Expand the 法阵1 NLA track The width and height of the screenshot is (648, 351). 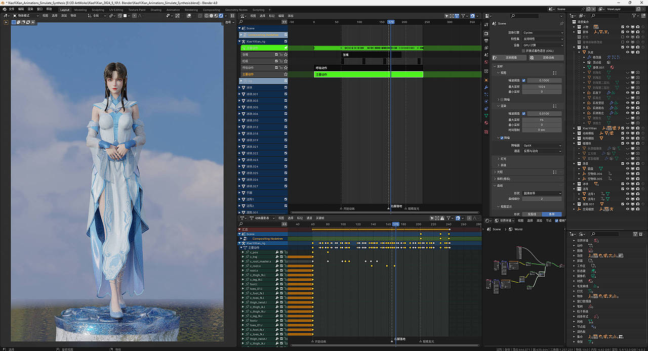coord(240,199)
